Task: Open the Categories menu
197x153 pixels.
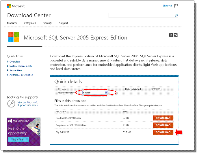Action: [30, 23]
